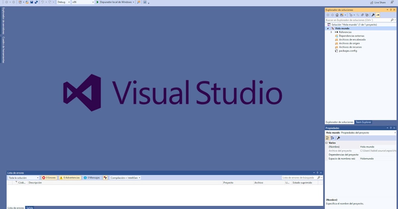Open the Home view in Solution Explorer

(x=337, y=15)
